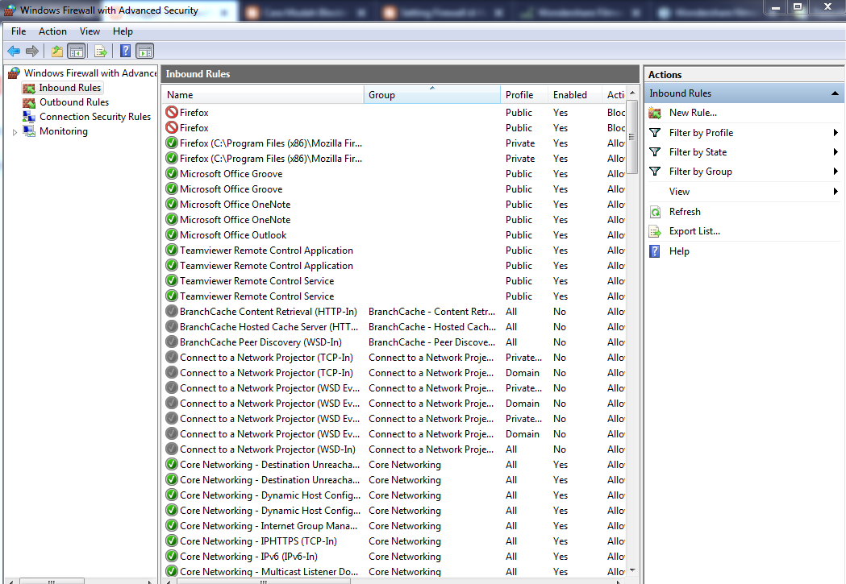Viewport: 846px width, 584px height.
Task: Sort rules by the Enabled column header
Action: [575, 95]
